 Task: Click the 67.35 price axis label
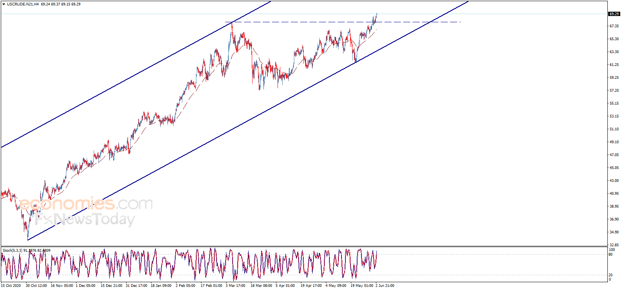click(x=614, y=26)
